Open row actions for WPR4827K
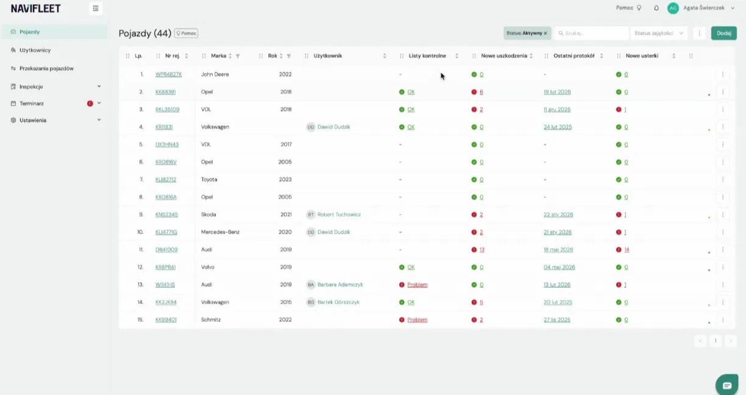The height and width of the screenshot is (395, 746). pos(723,74)
